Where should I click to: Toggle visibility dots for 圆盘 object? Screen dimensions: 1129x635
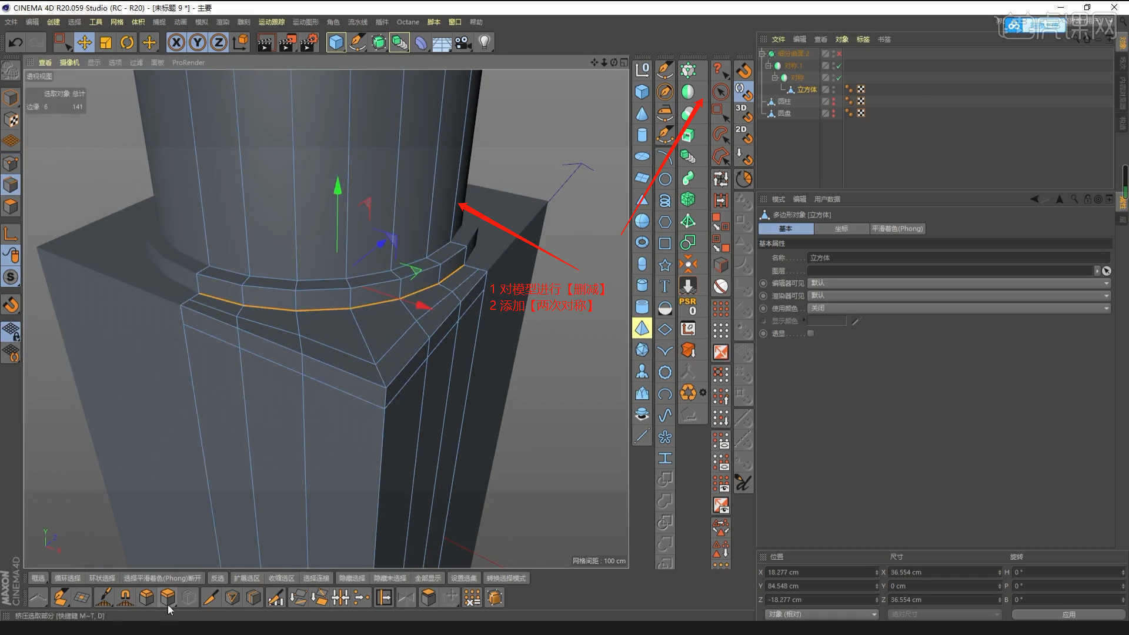(x=834, y=113)
